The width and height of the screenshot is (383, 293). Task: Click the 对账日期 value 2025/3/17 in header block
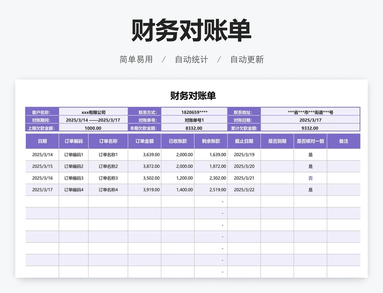310,120
